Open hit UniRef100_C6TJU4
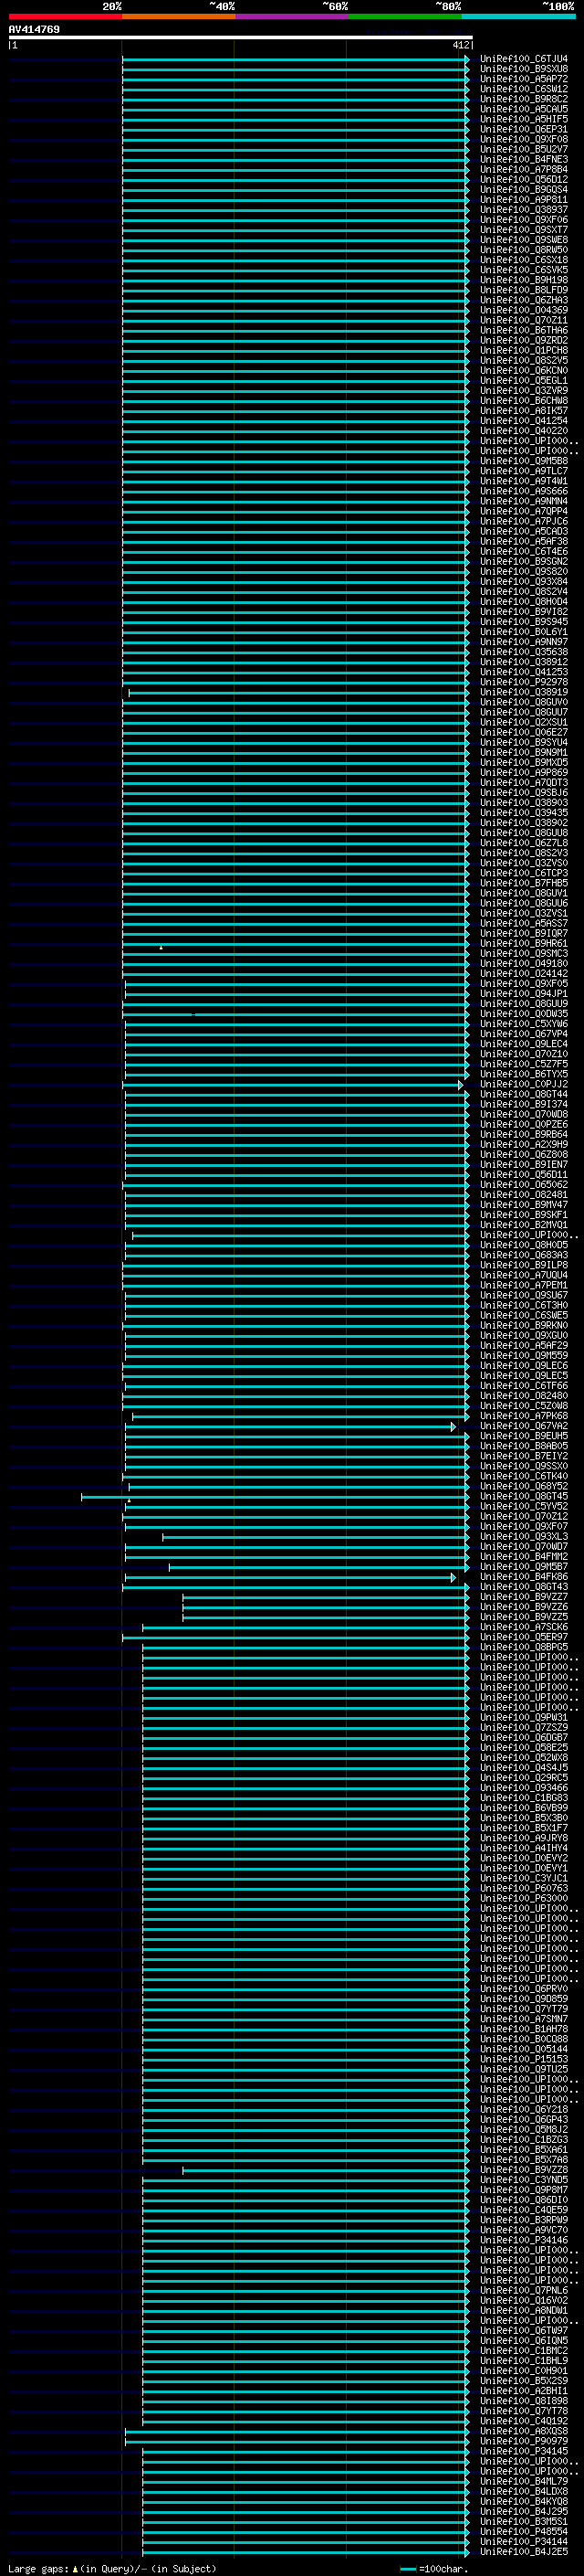584x2576 pixels. [523, 59]
